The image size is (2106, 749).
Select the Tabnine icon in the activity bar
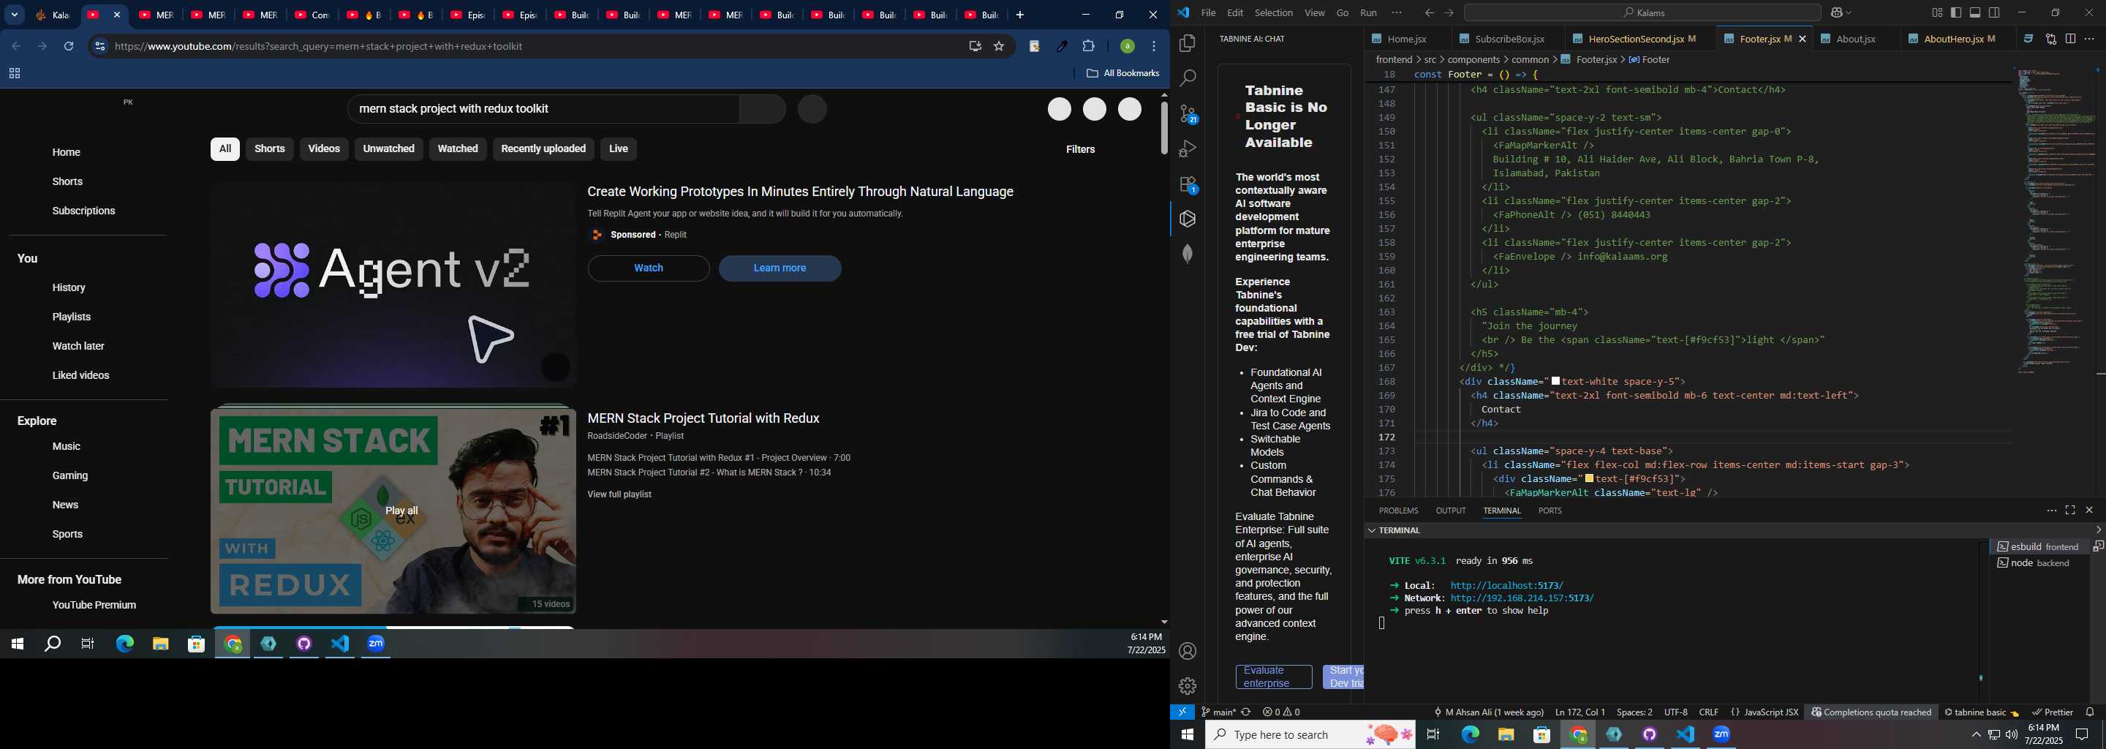click(x=1188, y=219)
